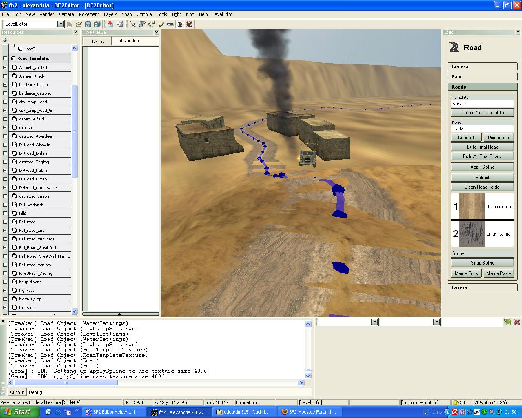Click Clean Road Folder button
Screen dimensions: 522x418
click(x=482, y=187)
